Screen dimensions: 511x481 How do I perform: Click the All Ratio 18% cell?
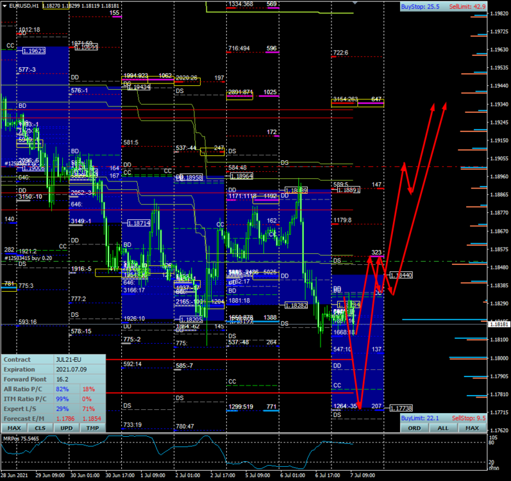click(88, 389)
